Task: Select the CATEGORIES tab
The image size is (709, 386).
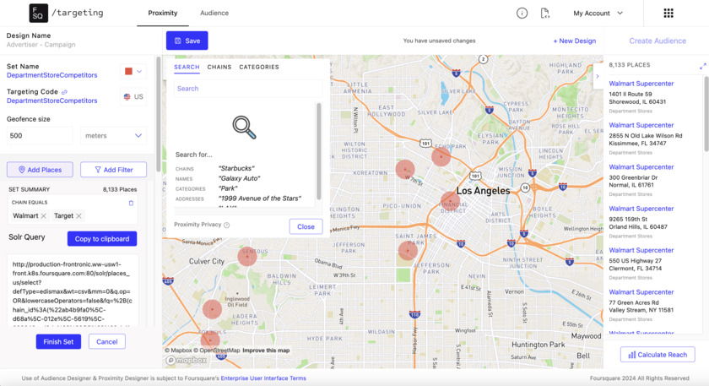Action: 259,67
